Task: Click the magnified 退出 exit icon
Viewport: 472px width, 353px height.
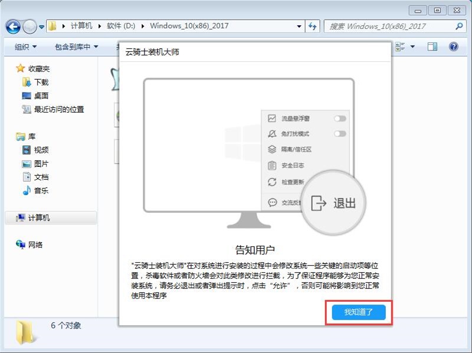Action: point(318,203)
